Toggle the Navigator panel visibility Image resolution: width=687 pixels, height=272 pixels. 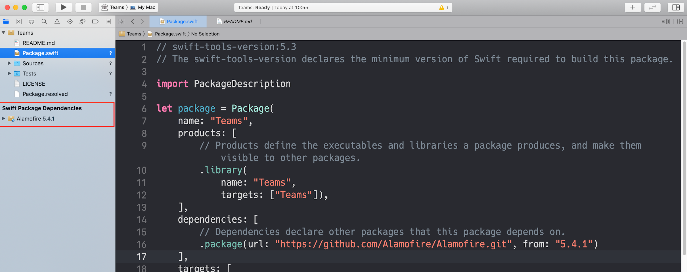[x=40, y=7]
